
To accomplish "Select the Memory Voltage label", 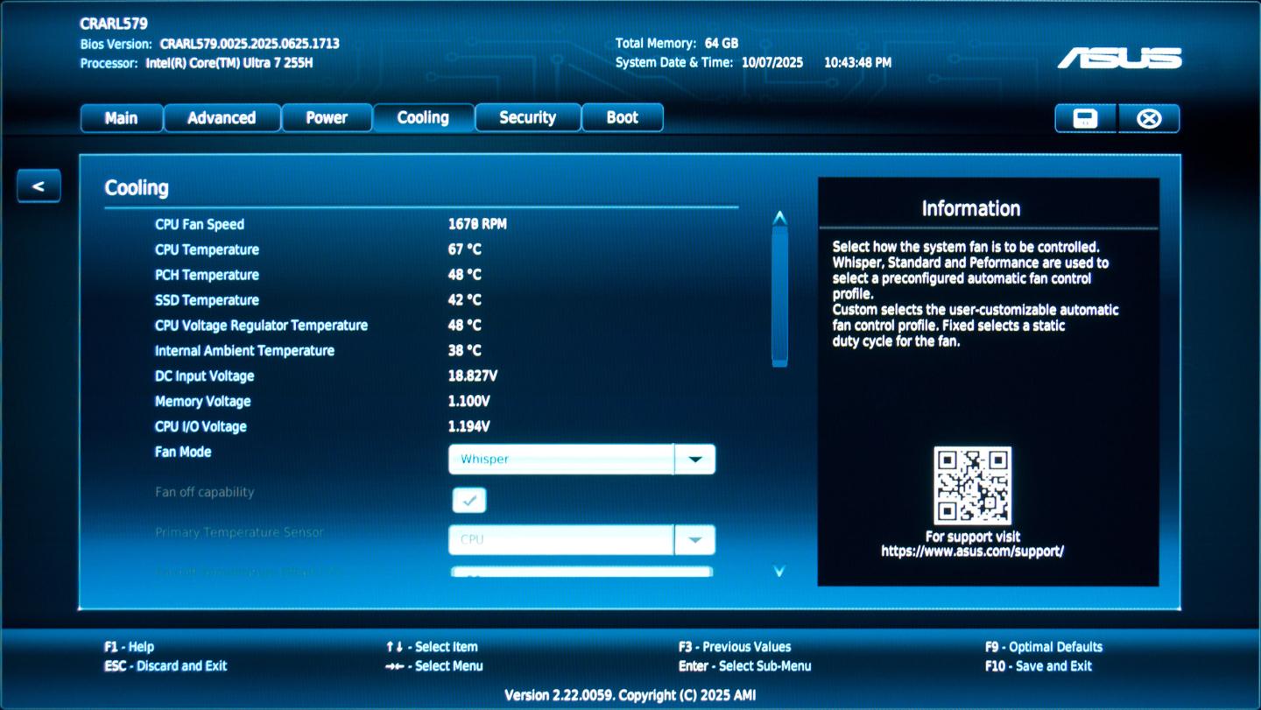I will click(202, 402).
